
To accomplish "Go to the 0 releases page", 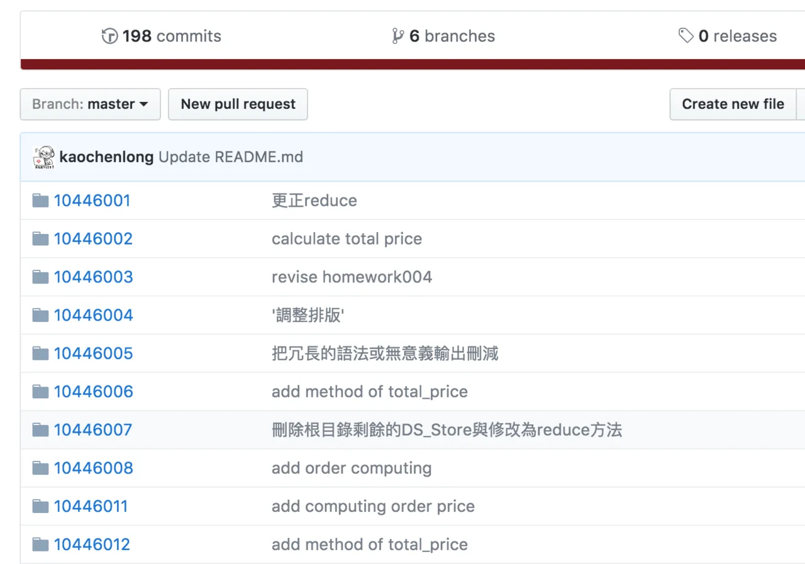I will point(737,36).
